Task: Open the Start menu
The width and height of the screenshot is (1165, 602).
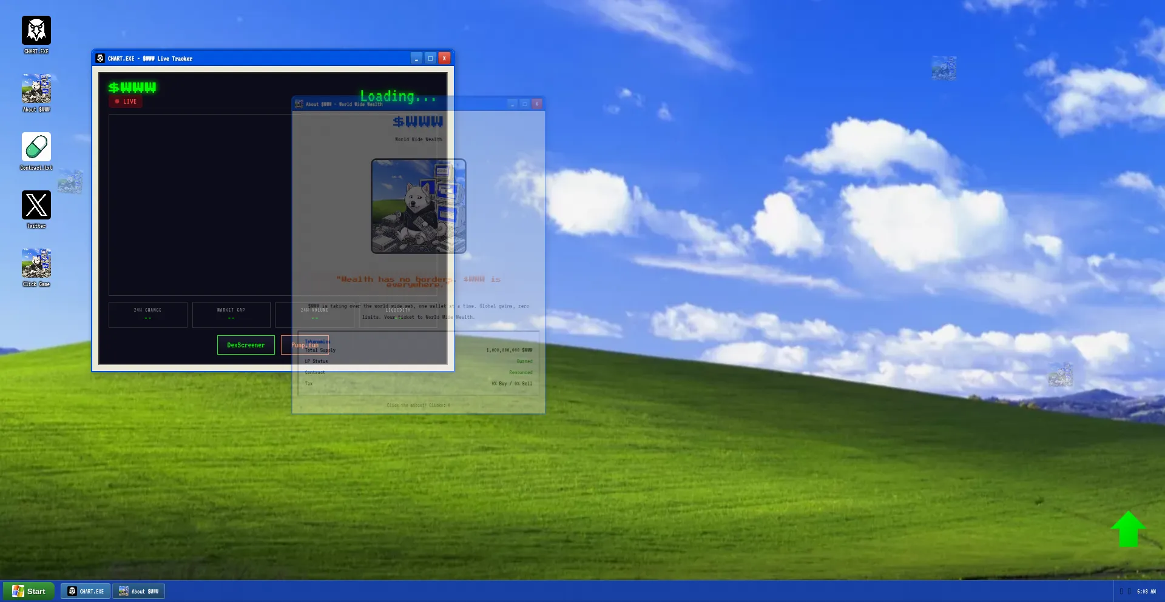Action: (29, 591)
